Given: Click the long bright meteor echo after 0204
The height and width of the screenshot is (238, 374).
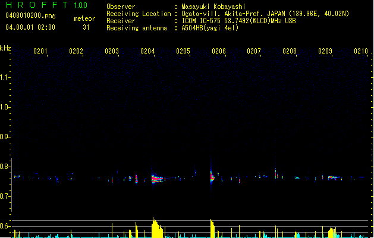Looking at the screenshot, I should [158, 178].
